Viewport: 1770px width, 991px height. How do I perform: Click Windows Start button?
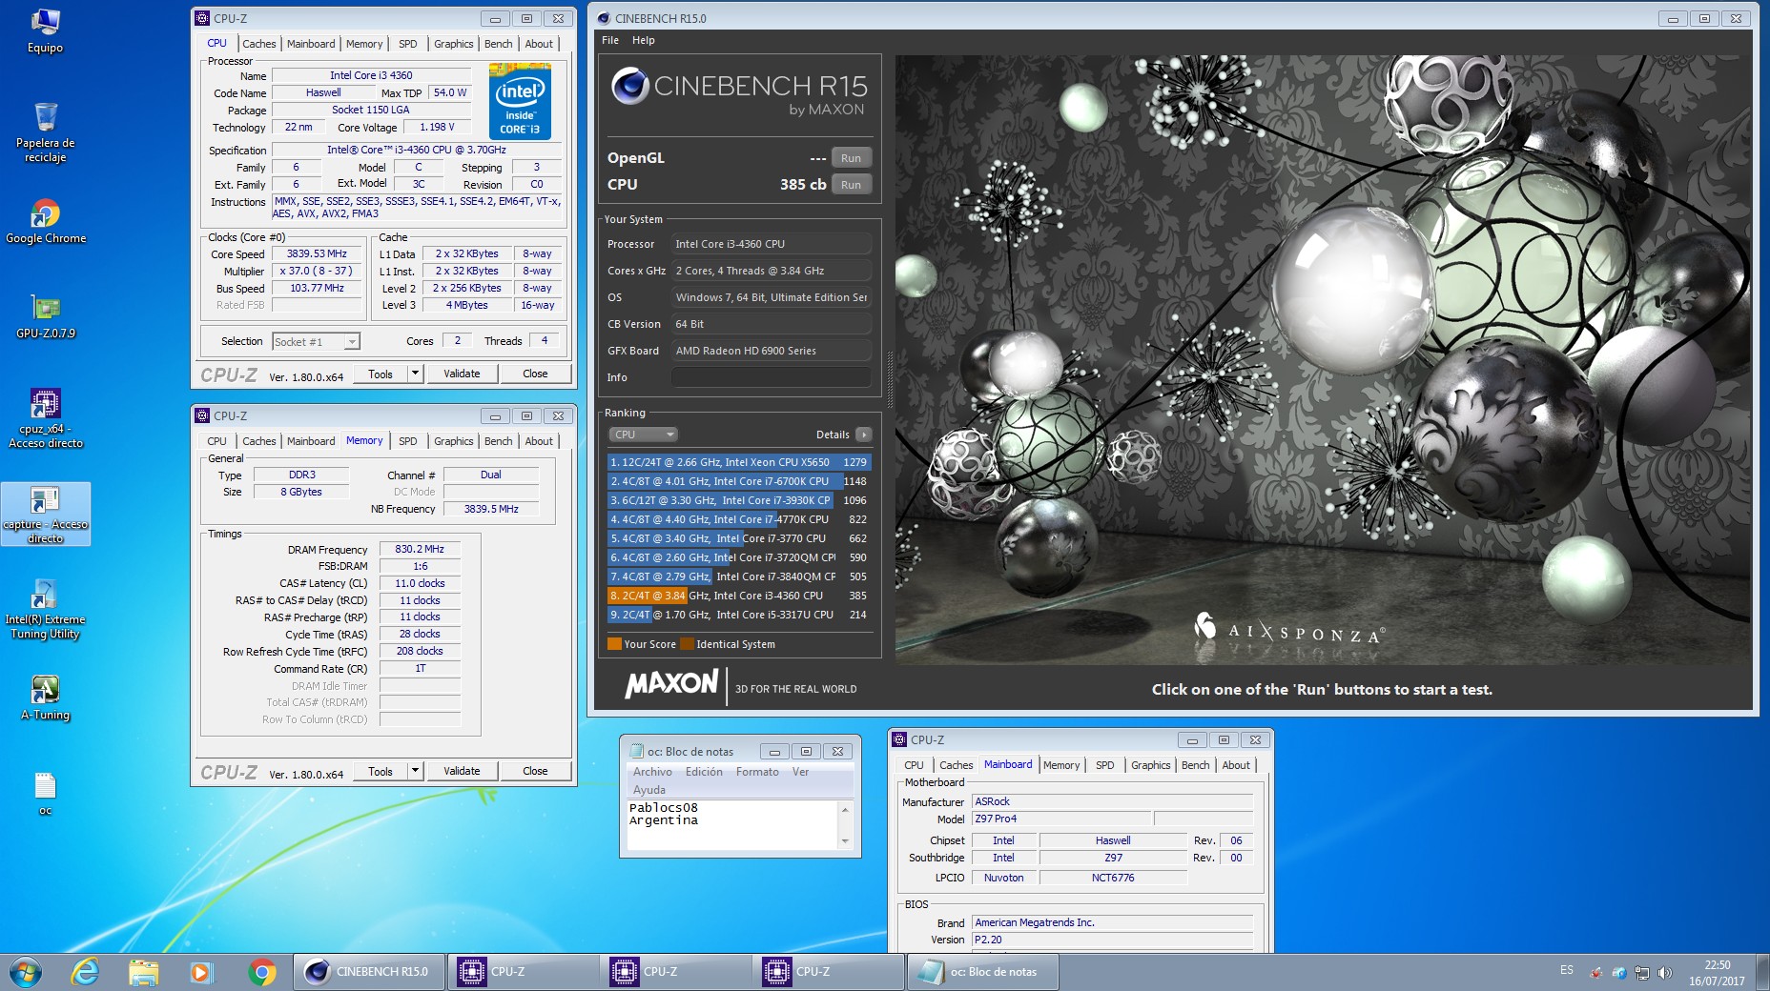[x=26, y=972]
